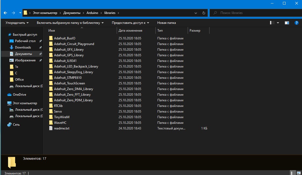This screenshot has width=302, height=175.
Task: Open view options dropdown arrow
Action: 278,23
